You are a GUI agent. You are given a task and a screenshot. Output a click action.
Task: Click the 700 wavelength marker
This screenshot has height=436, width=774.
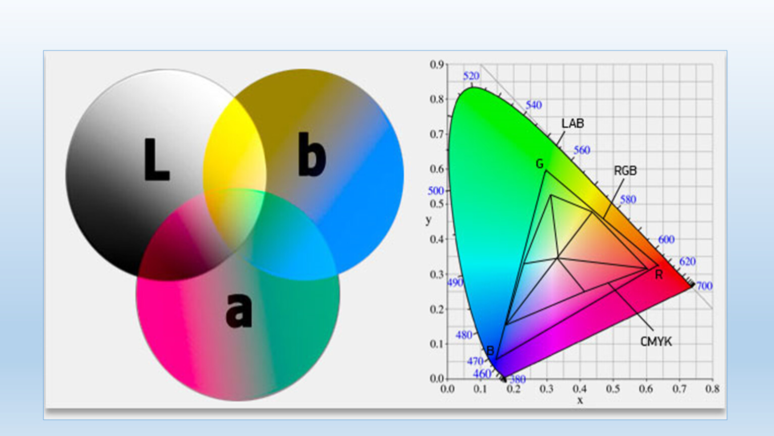click(704, 286)
